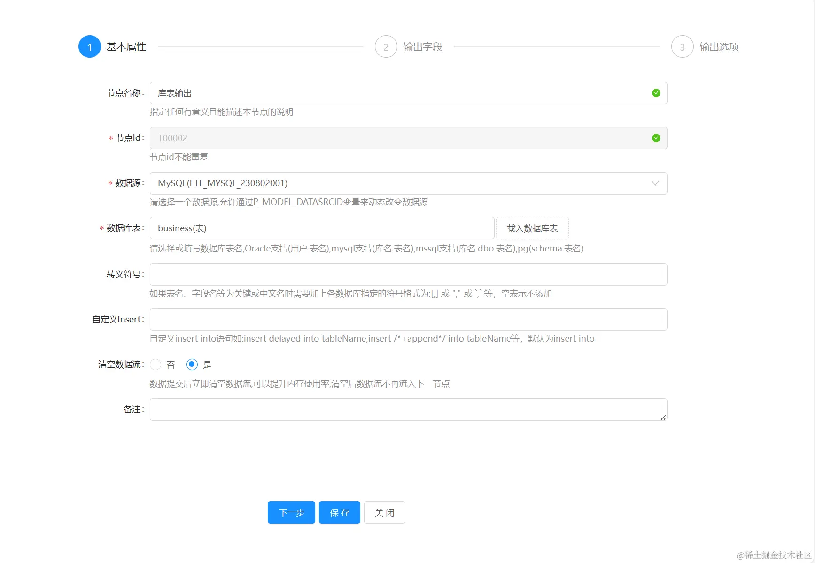Click the 自定义Insert label
The width and height of the screenshot is (815, 563).
coord(118,320)
